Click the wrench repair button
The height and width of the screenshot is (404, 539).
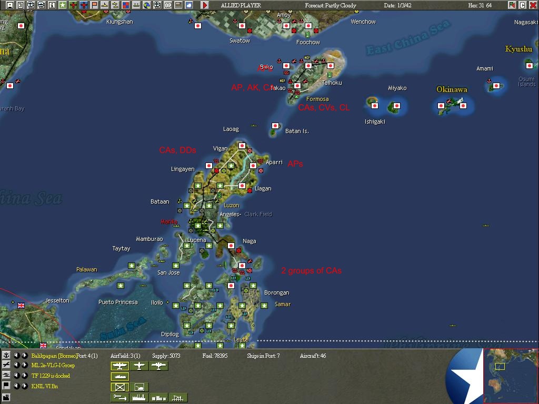pyautogui.click(x=119, y=398)
